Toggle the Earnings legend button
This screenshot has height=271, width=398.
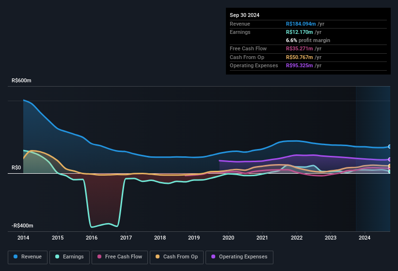(x=69, y=257)
